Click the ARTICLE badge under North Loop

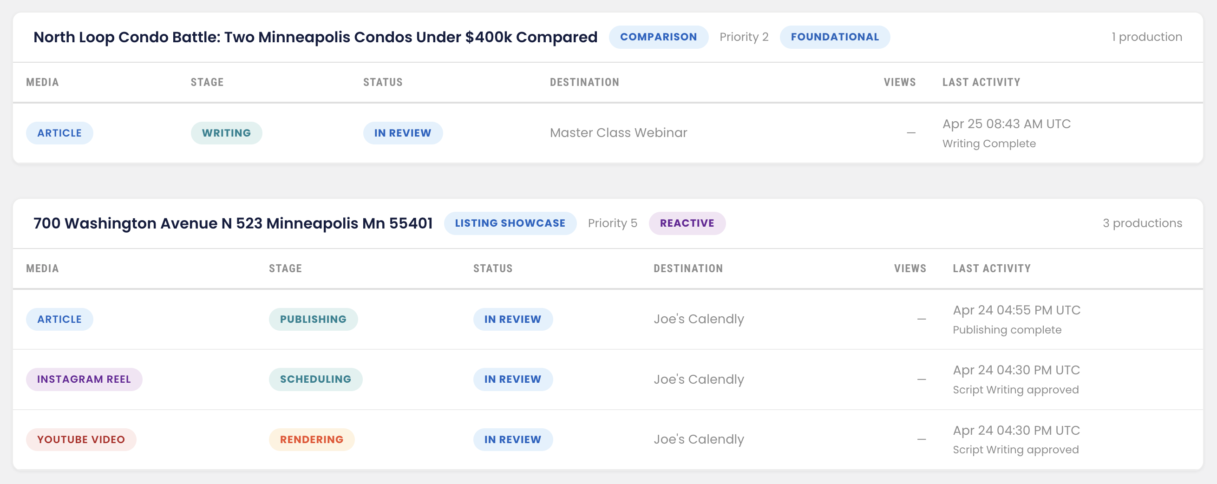point(59,133)
